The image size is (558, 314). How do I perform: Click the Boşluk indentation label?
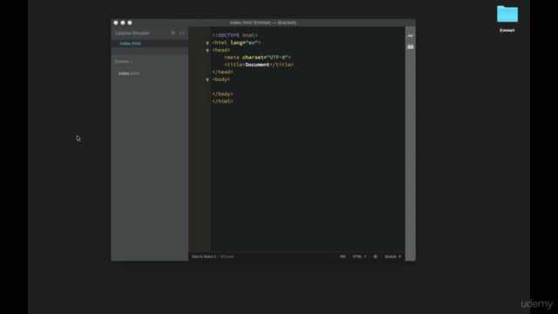click(x=391, y=256)
